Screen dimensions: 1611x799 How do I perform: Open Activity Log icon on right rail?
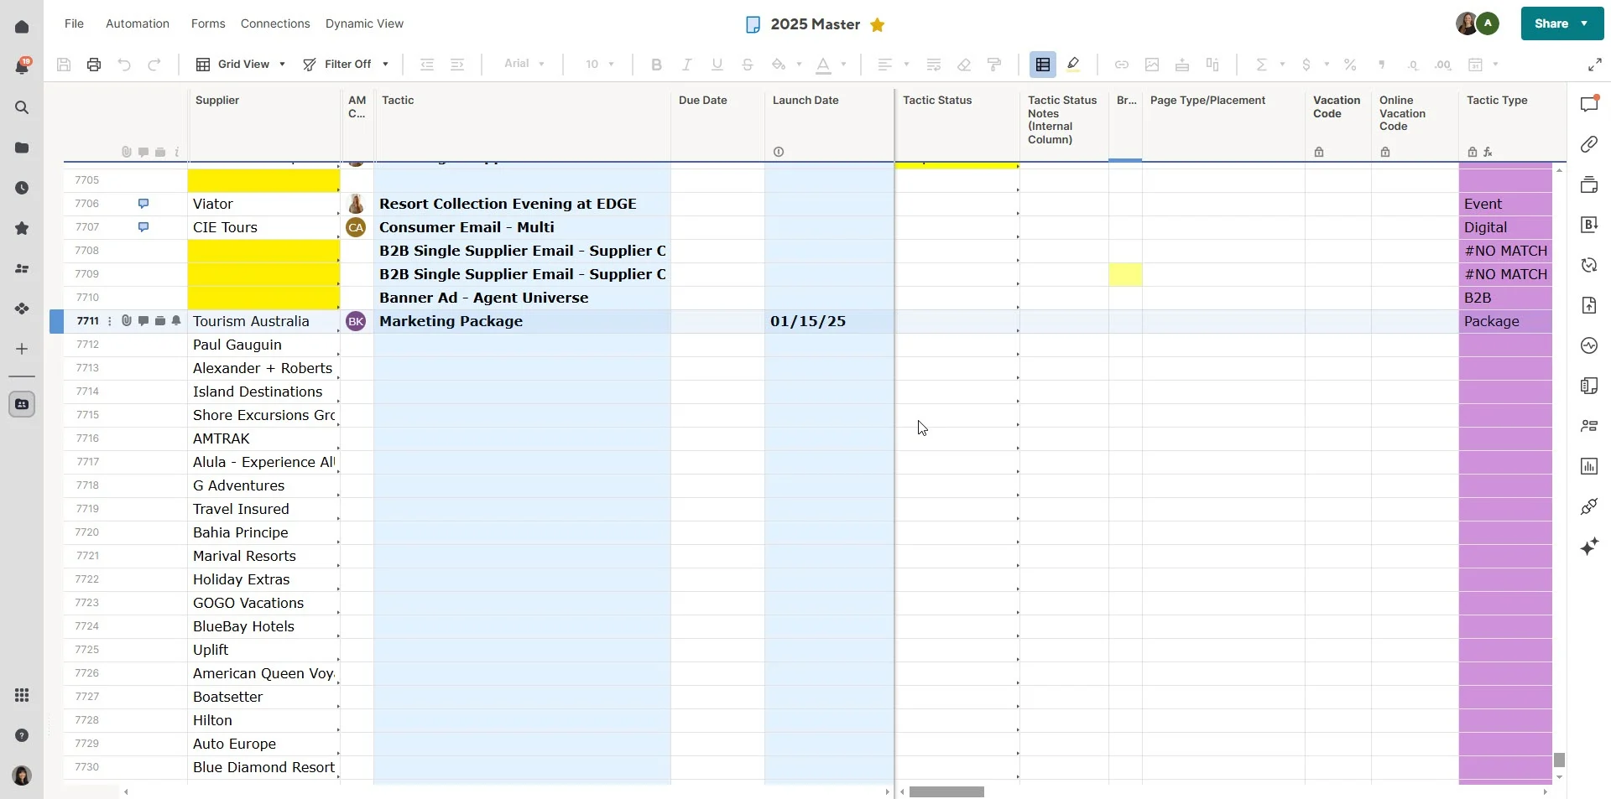pos(1589,345)
